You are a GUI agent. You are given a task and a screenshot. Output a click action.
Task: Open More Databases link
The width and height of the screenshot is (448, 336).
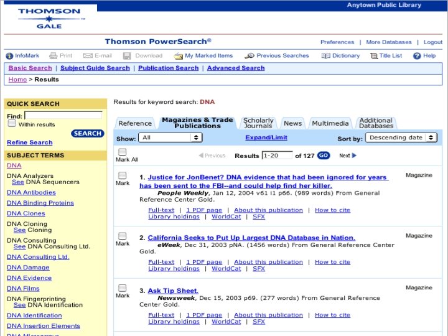[x=389, y=42]
